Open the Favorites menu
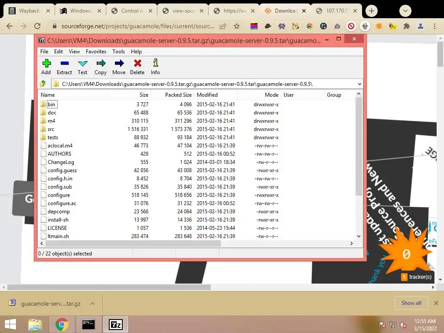 point(96,52)
